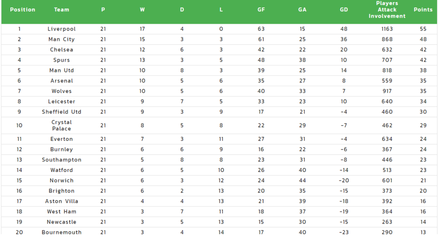Click the Points column header
Image resolution: width=441 pixels, height=237 pixels.
click(x=423, y=9)
